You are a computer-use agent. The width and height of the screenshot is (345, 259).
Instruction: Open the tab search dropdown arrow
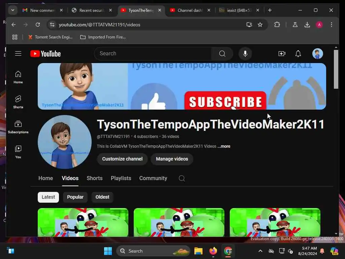pyautogui.click(x=13, y=10)
